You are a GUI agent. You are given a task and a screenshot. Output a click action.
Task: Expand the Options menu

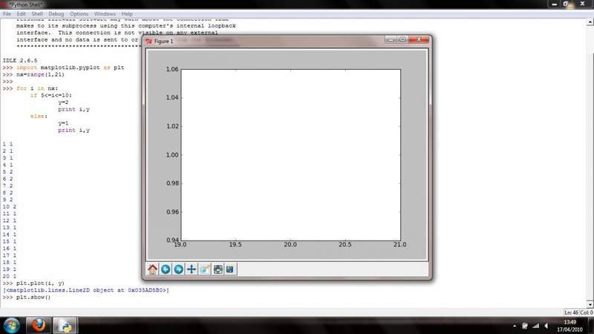[79, 14]
